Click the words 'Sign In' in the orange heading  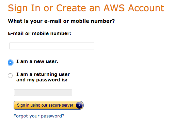coord(24,8)
